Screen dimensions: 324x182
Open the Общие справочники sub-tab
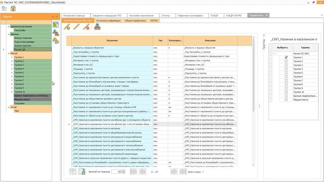135,21
